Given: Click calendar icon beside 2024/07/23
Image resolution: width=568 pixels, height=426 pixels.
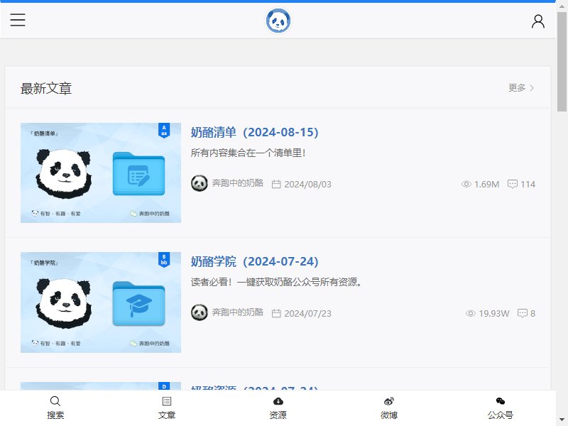Looking at the screenshot, I should [276, 313].
